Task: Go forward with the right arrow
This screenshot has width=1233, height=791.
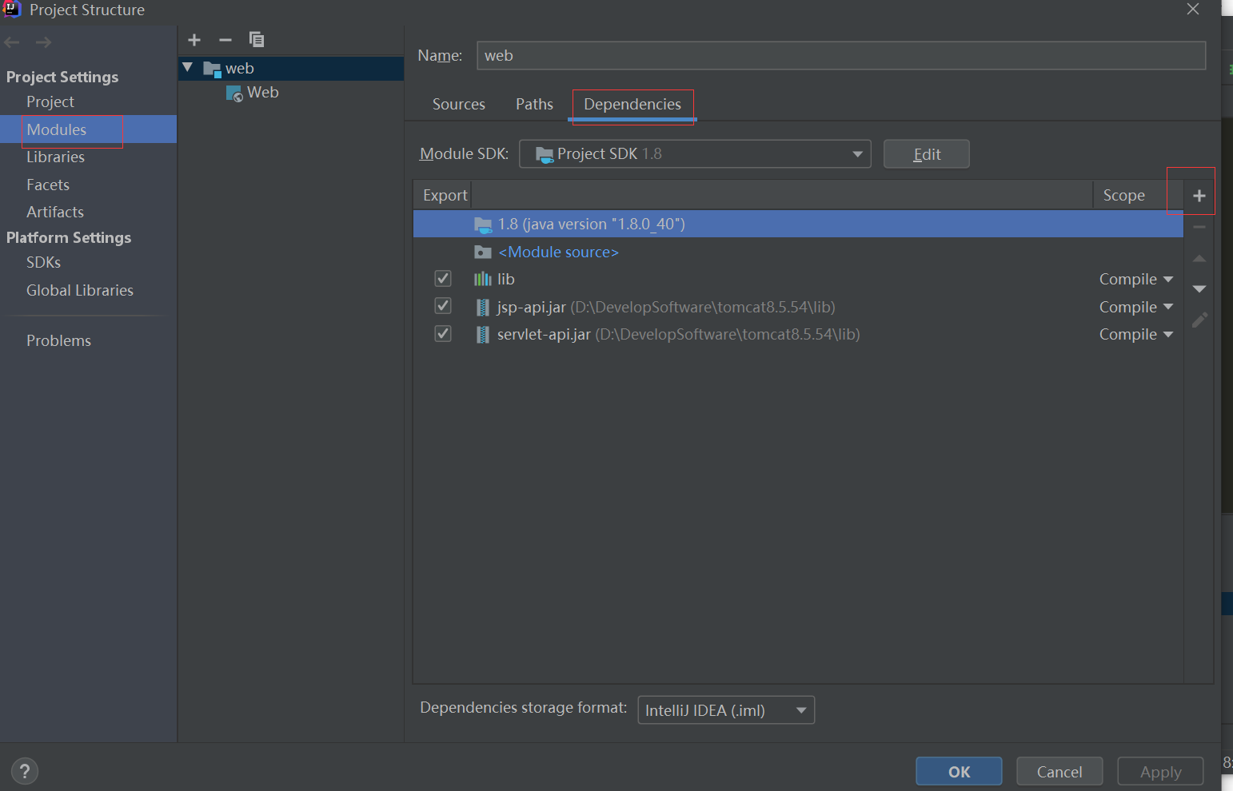Action: [x=44, y=42]
